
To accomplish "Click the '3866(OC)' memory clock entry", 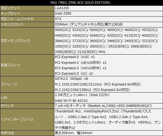I will pos(63,41).
